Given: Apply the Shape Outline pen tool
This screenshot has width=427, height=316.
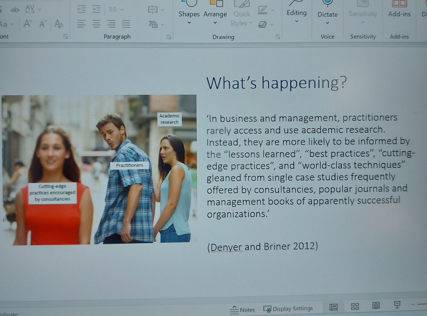Looking at the screenshot, I should [x=262, y=10].
